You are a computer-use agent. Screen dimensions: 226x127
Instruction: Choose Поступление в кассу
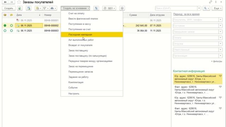click(92, 24)
